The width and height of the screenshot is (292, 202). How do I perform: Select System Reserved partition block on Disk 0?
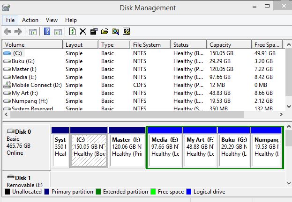point(60,147)
